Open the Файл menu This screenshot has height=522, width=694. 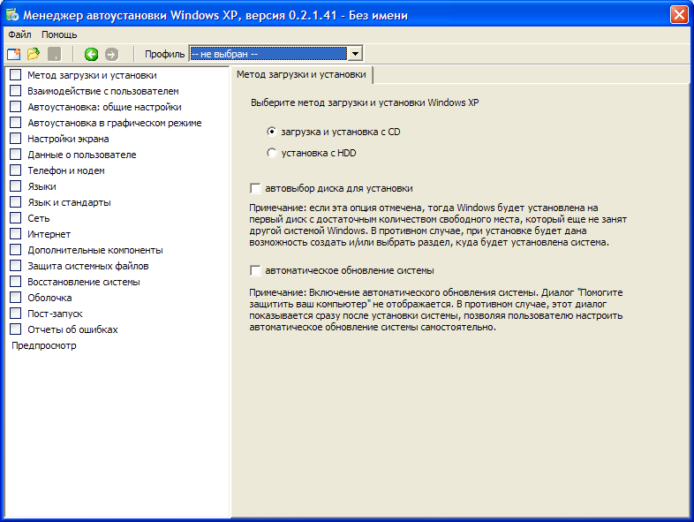[x=19, y=34]
